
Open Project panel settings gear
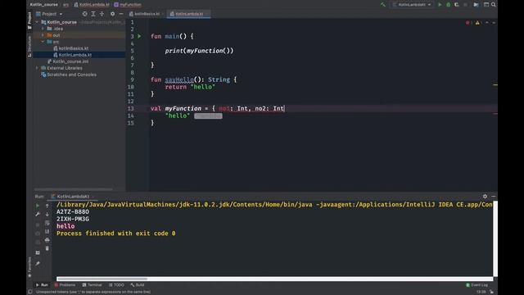113,14
